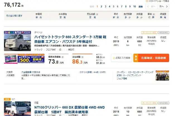Go to results page 8
Screen dimensions: 175x116
[x=126, y=7]
